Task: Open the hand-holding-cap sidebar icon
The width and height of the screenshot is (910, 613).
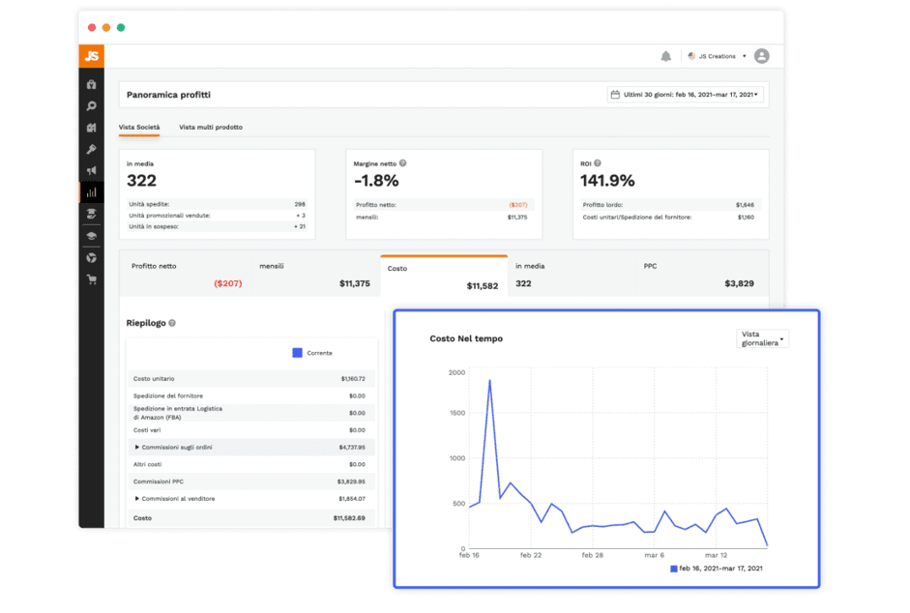Action: coord(91,215)
